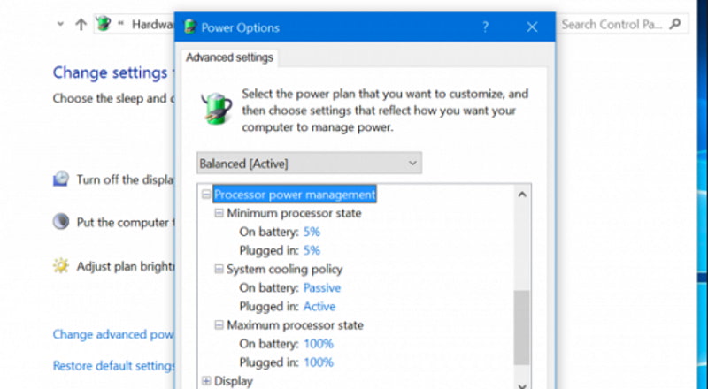Click the up arrow navigation button
This screenshot has width=708, height=389.
pos(81,25)
